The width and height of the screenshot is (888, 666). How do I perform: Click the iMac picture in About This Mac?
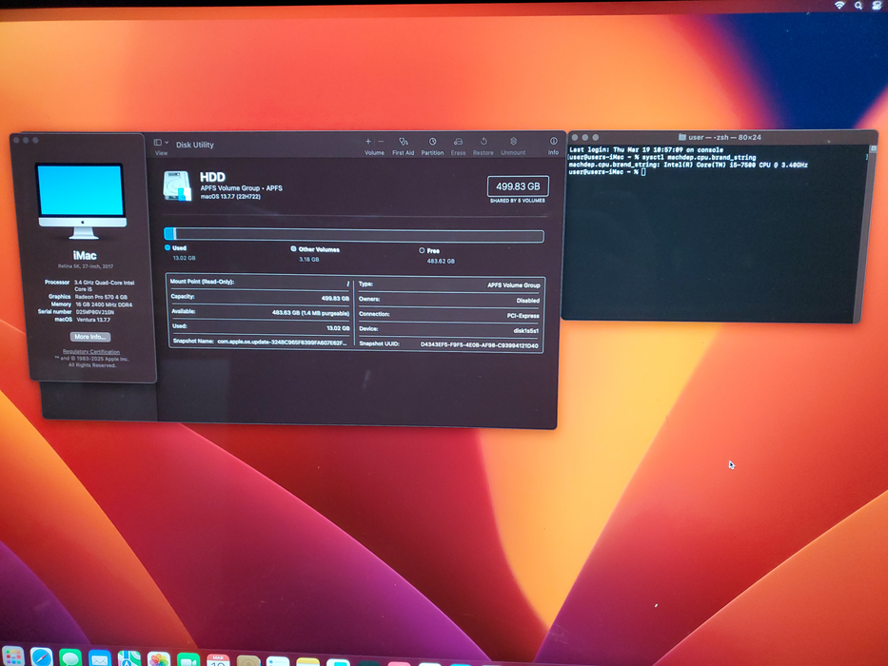(x=82, y=201)
